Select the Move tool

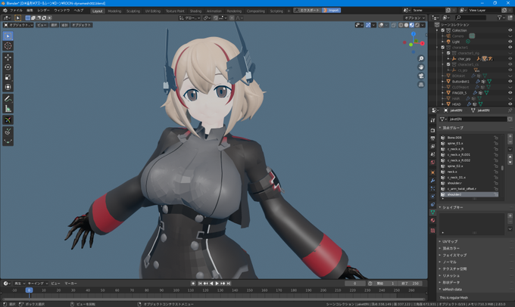(x=8, y=57)
